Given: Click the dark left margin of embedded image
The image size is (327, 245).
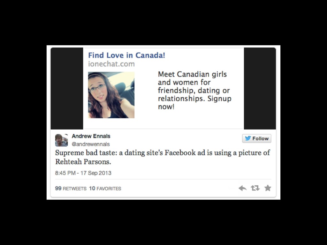Looking at the screenshot, I should click(67, 88).
